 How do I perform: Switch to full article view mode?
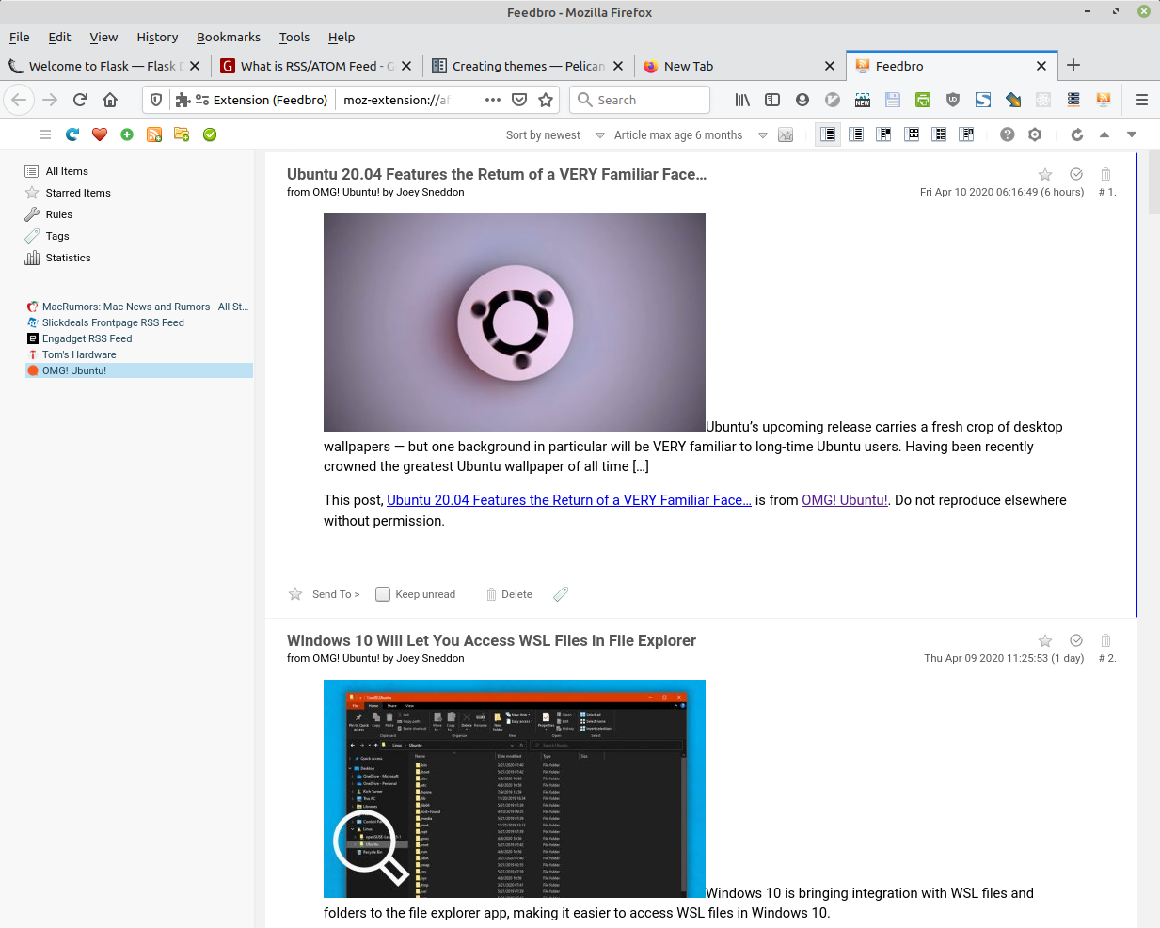(828, 134)
